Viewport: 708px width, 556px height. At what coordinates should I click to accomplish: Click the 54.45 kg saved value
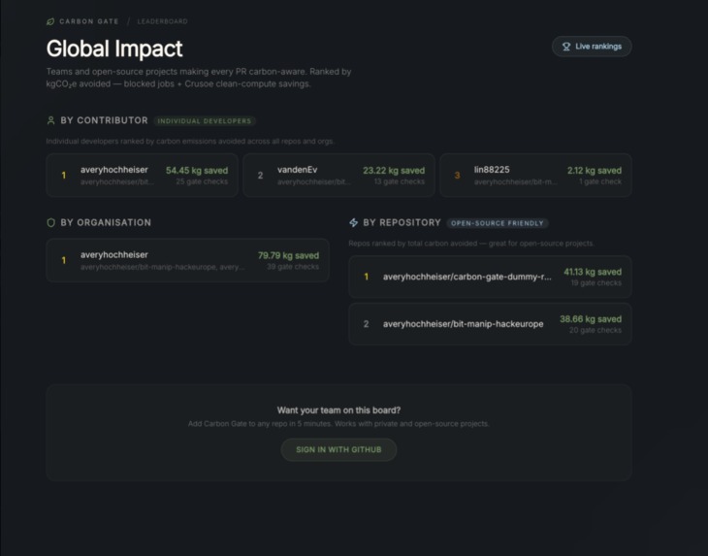tap(197, 170)
